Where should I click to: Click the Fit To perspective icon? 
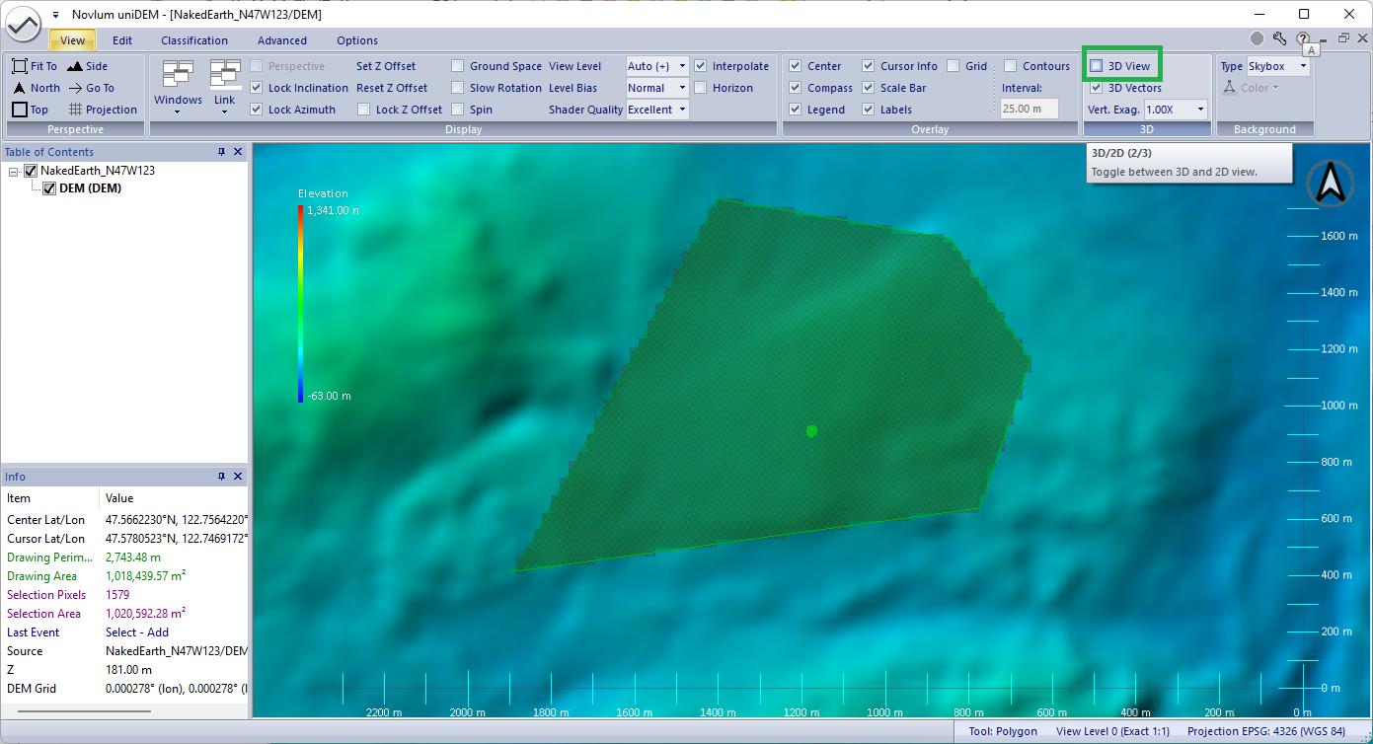[20, 66]
